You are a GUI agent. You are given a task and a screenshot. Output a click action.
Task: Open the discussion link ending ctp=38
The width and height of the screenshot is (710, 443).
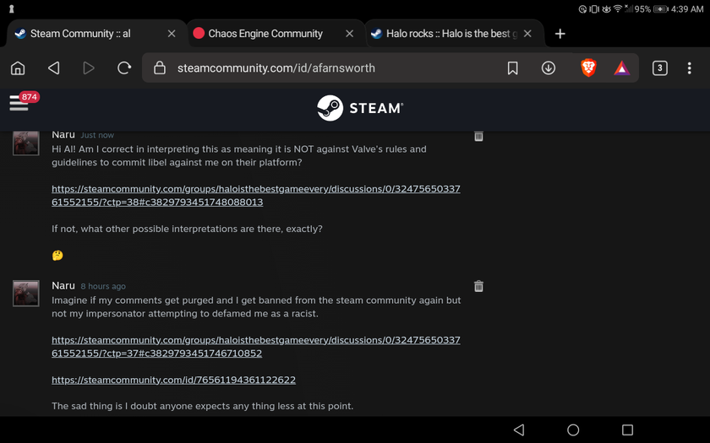coord(256,195)
